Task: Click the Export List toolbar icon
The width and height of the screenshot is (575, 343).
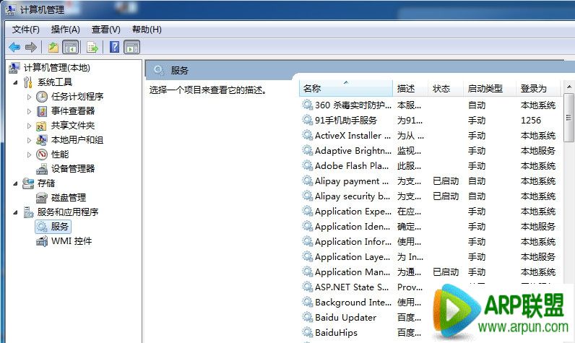Action: pyautogui.click(x=92, y=47)
